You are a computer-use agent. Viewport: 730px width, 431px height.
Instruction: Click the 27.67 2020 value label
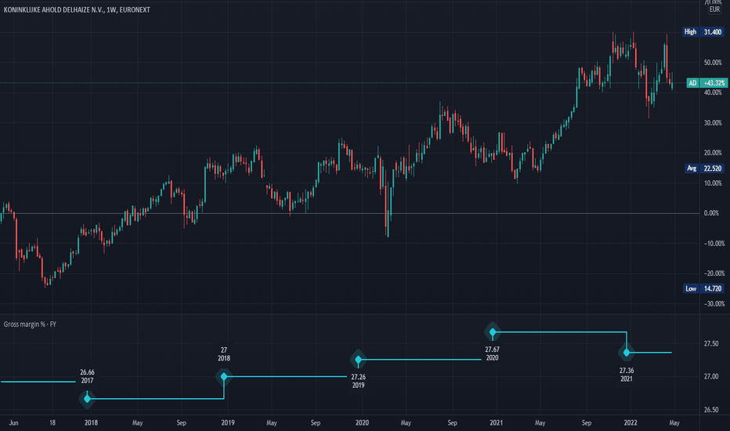coord(492,353)
